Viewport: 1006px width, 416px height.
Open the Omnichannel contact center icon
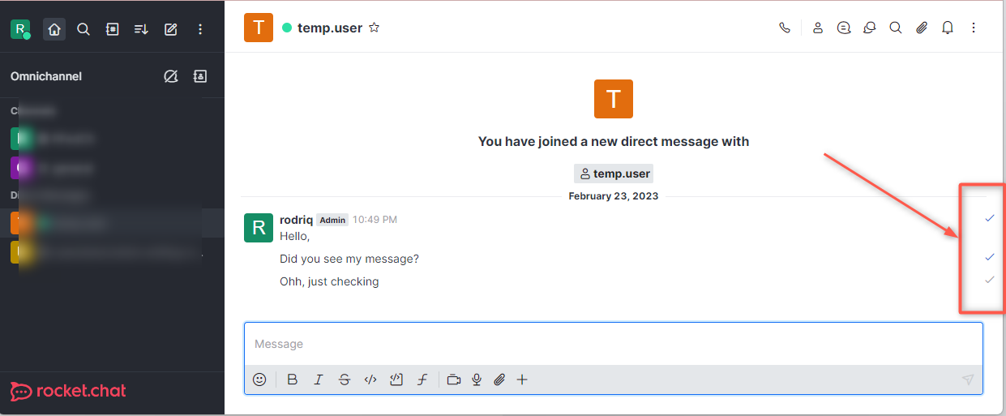[200, 76]
